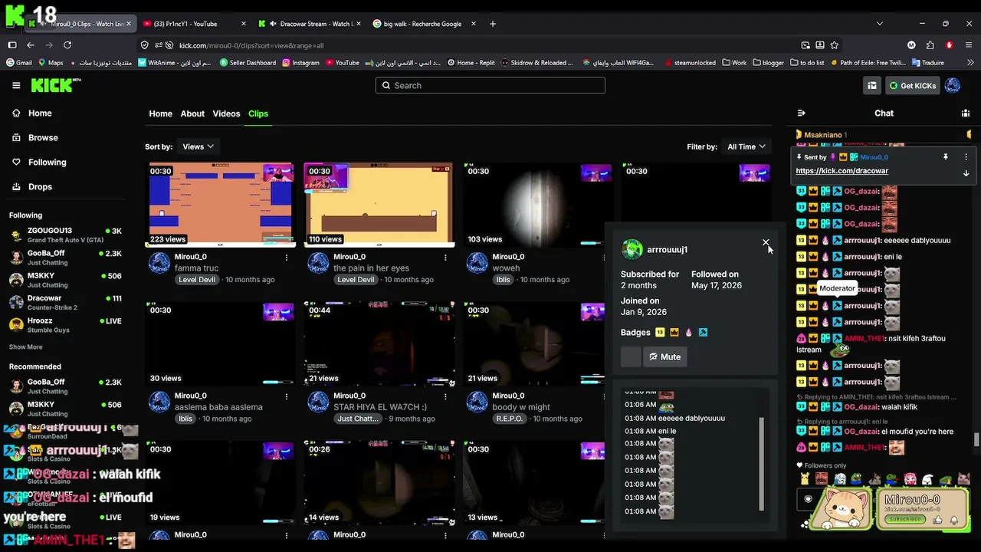
Task: Reload the page in browser
Action: 67,45
